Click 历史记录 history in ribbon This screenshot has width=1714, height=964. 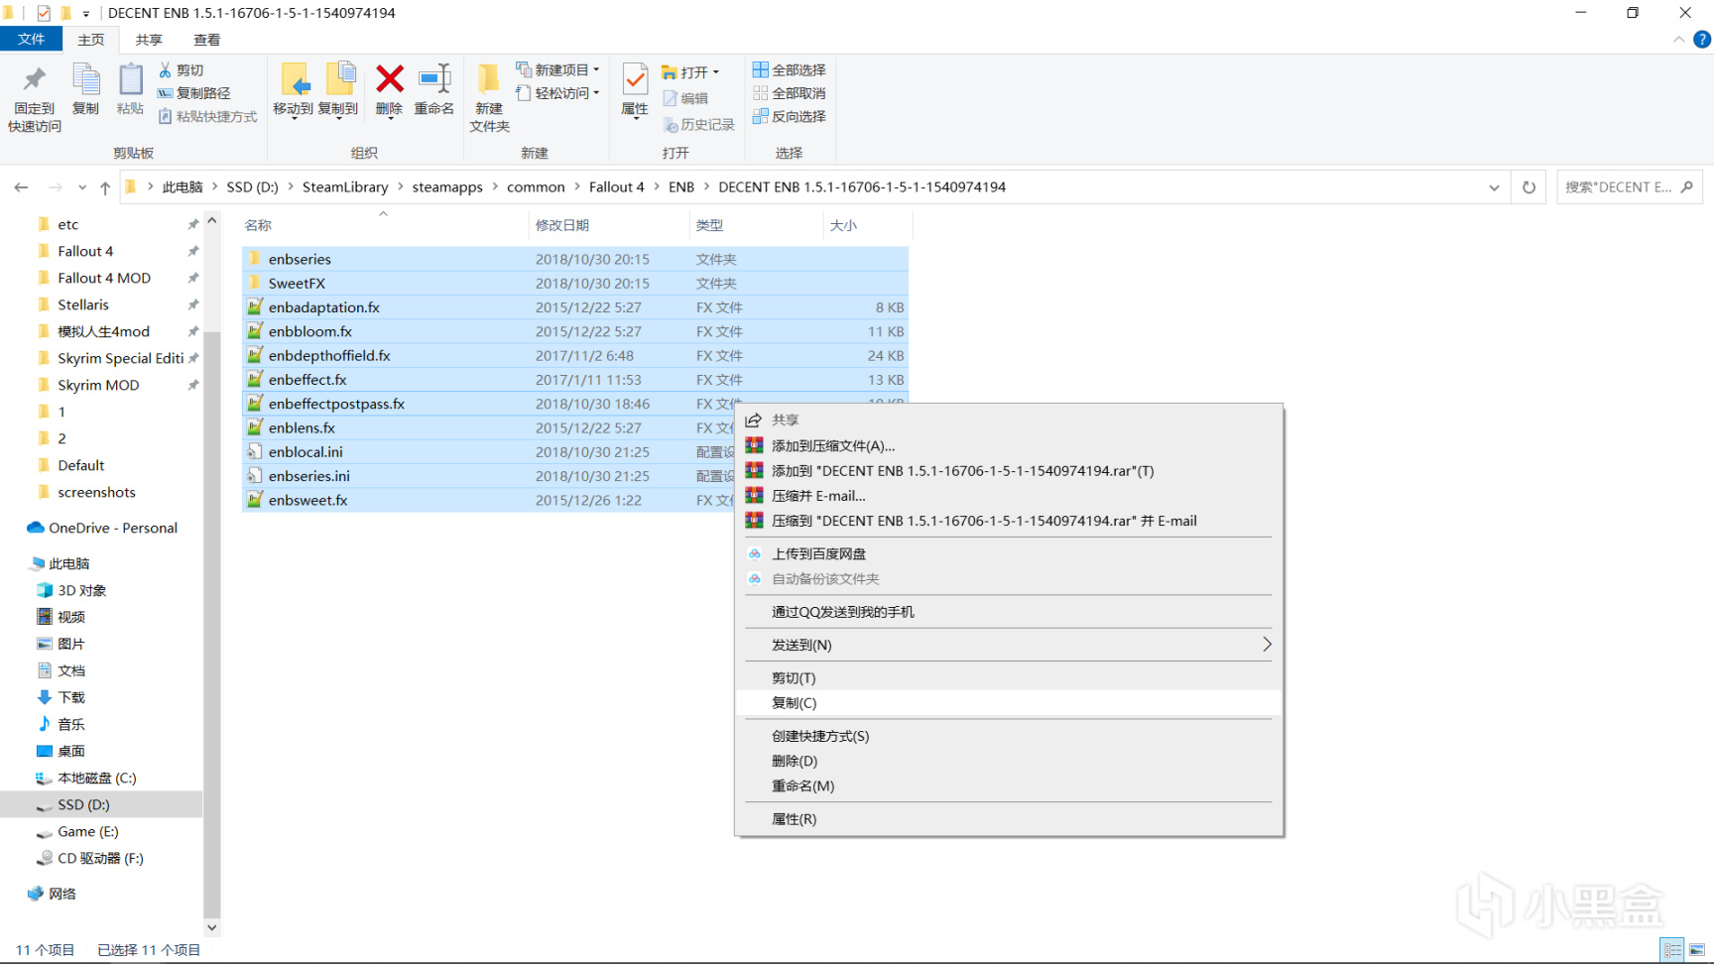pos(699,124)
